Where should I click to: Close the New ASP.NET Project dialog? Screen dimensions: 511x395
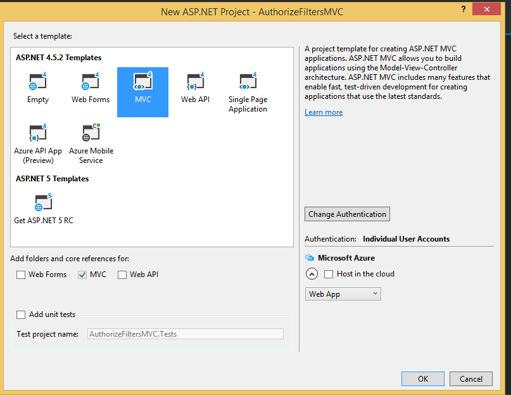[486, 9]
